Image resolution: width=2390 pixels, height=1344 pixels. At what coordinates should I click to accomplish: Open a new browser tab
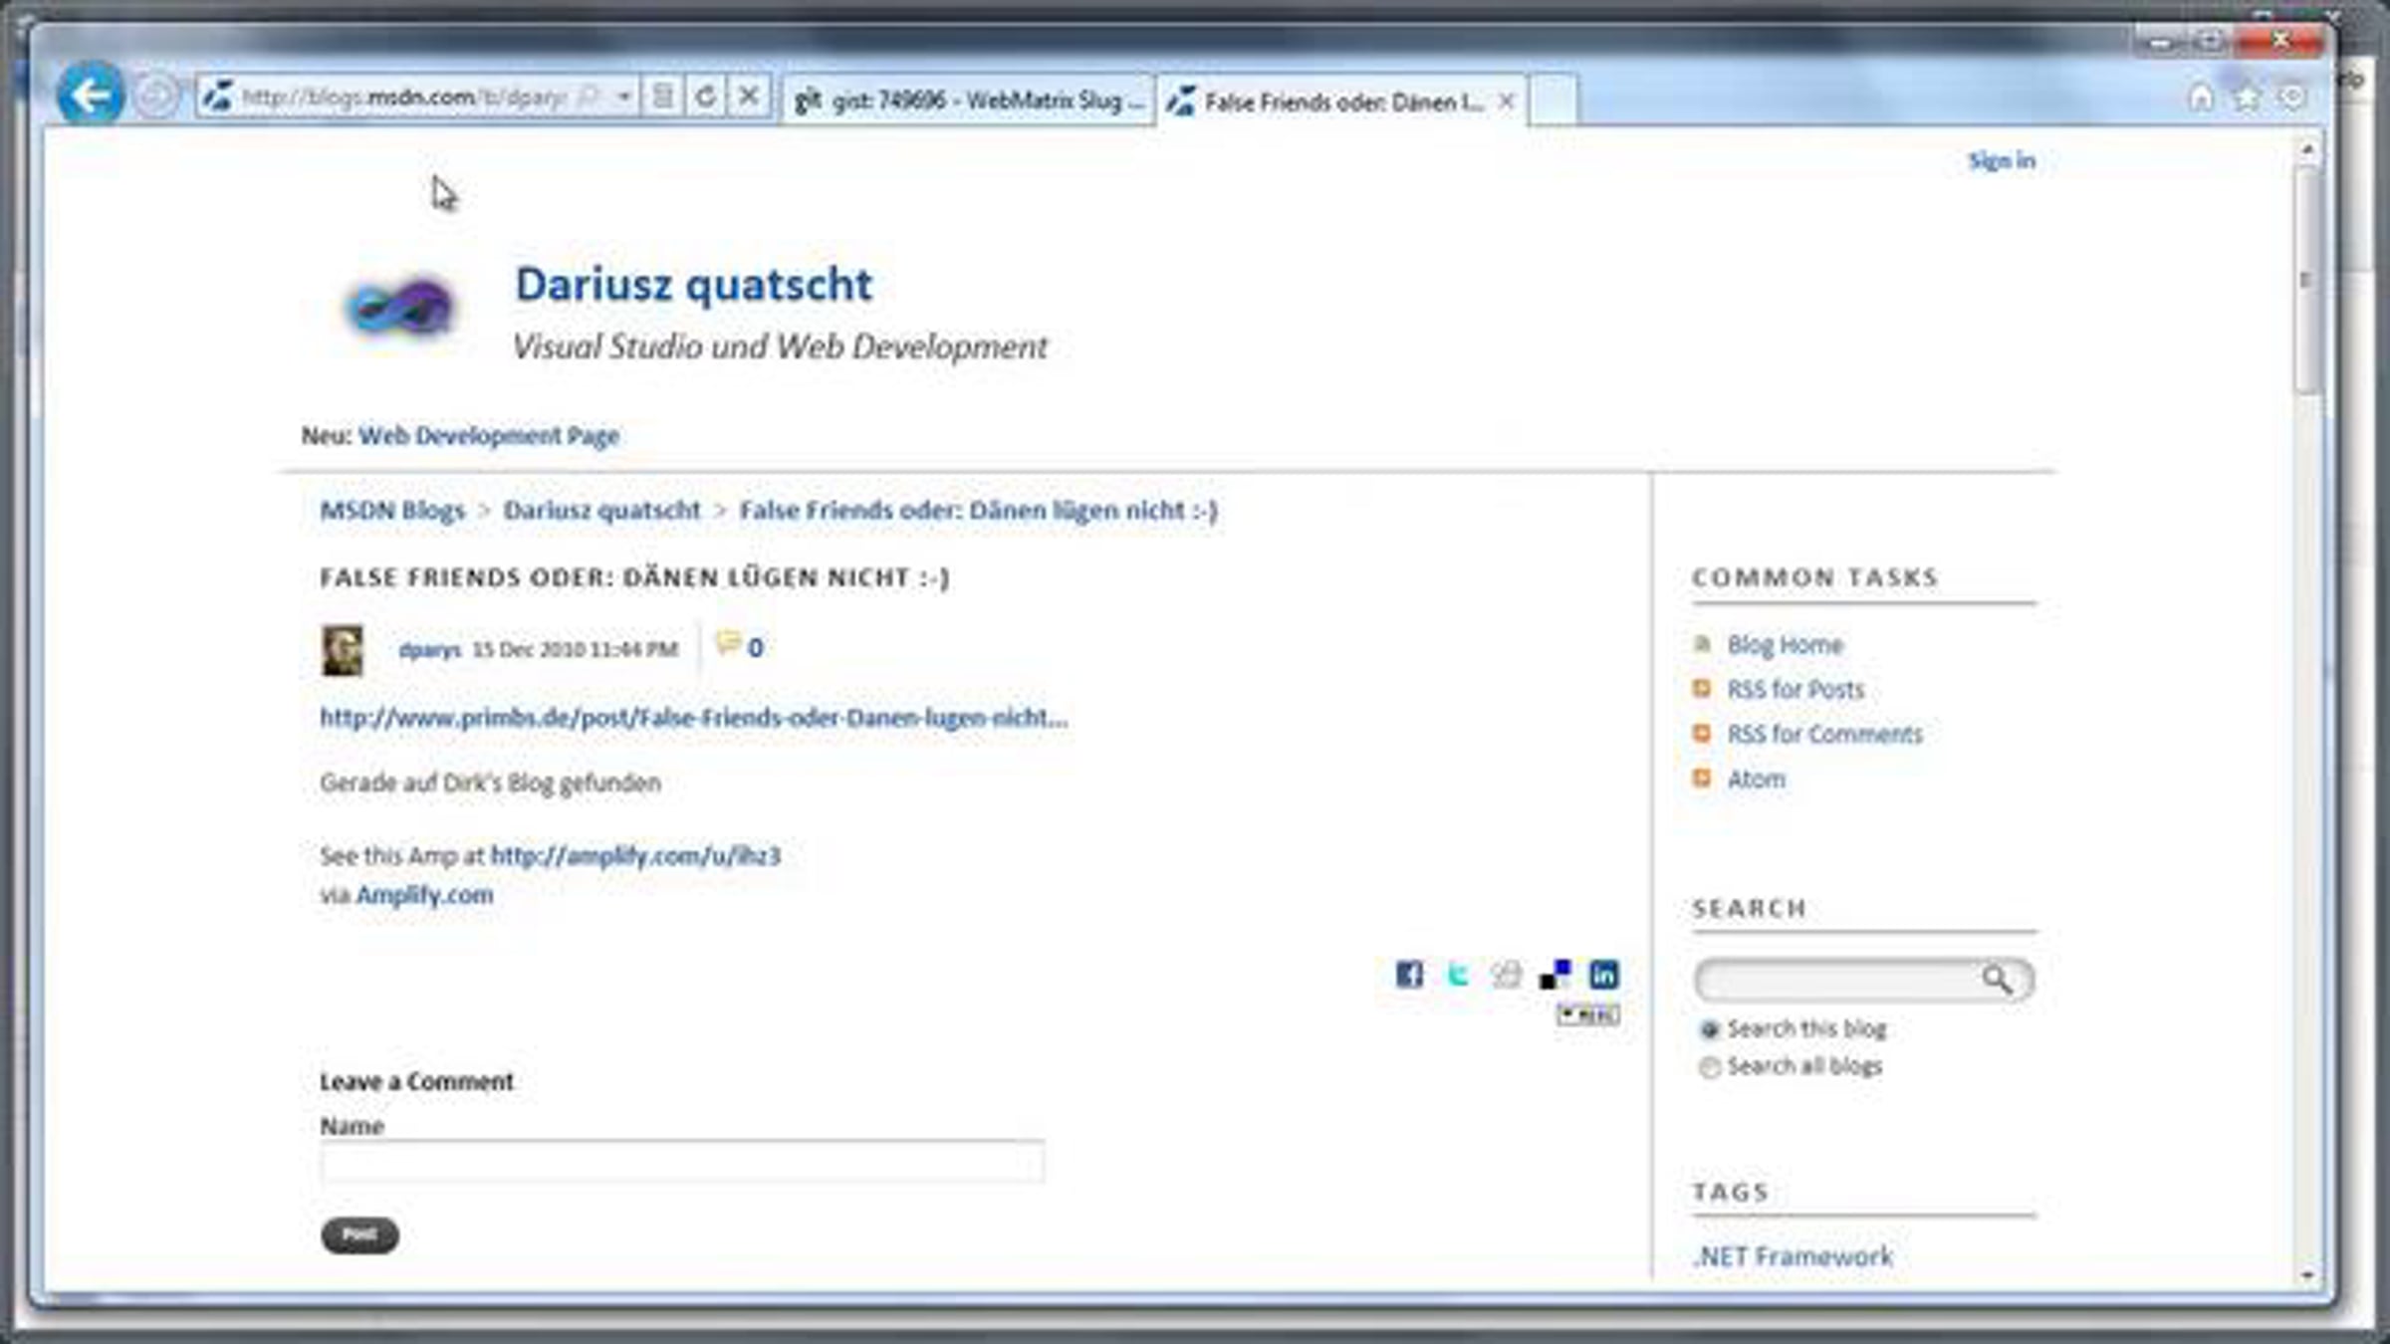(x=1553, y=101)
